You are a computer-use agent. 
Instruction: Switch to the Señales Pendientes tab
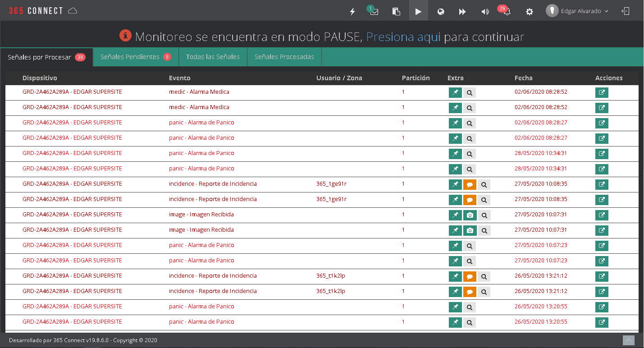[x=135, y=57]
